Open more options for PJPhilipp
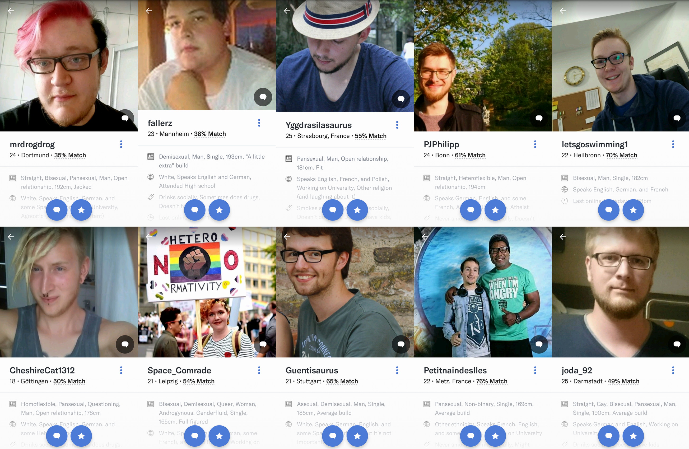 [x=535, y=144]
